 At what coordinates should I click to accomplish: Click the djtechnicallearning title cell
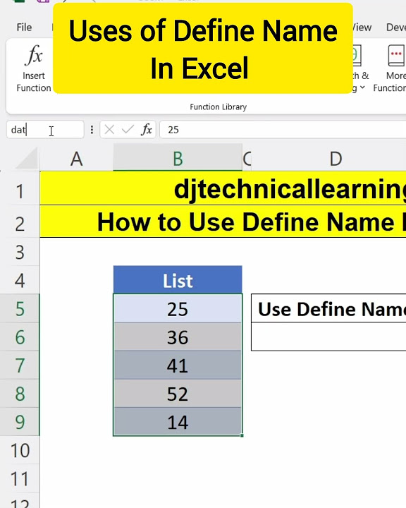click(223, 188)
